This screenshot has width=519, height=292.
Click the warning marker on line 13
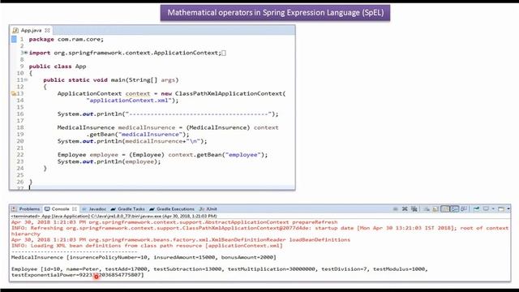14,94
